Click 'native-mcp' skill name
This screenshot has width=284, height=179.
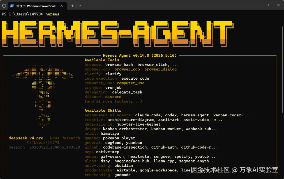pyautogui.click(x=108, y=152)
